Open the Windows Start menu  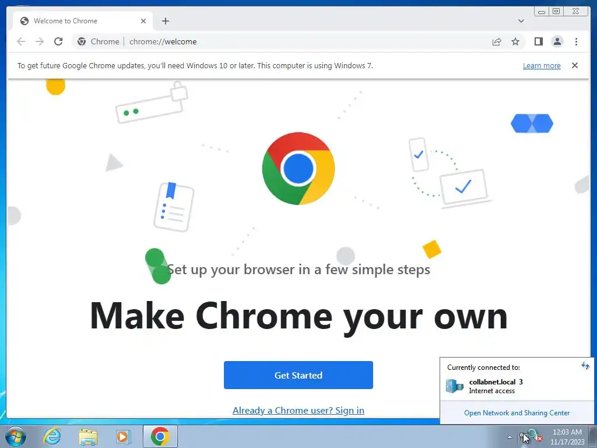(x=16, y=436)
